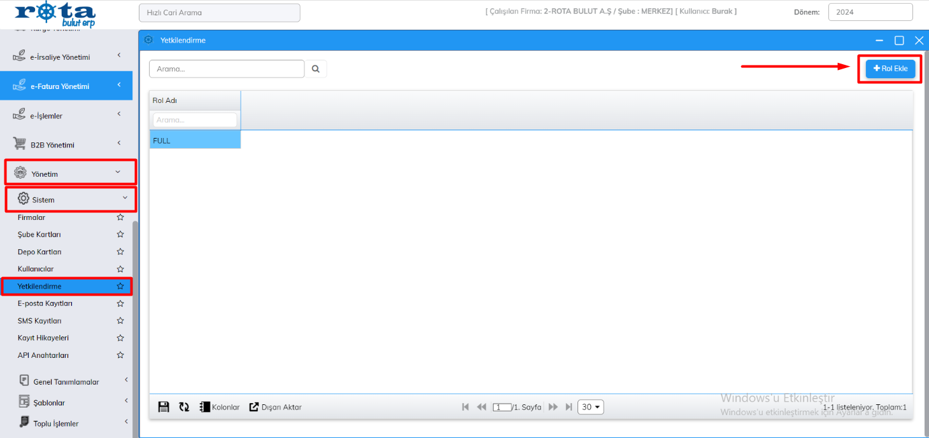Go to the first page of results
The width and height of the screenshot is (929, 438).
pyautogui.click(x=465, y=407)
